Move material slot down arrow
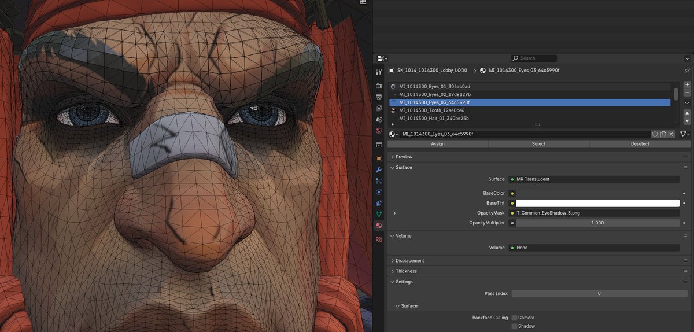 (x=687, y=121)
